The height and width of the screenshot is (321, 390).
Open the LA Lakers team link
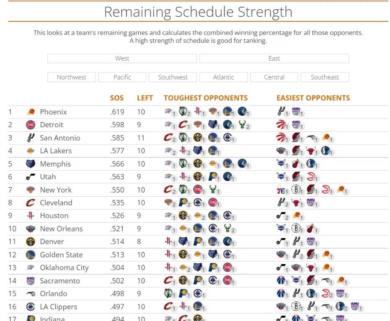click(x=56, y=151)
